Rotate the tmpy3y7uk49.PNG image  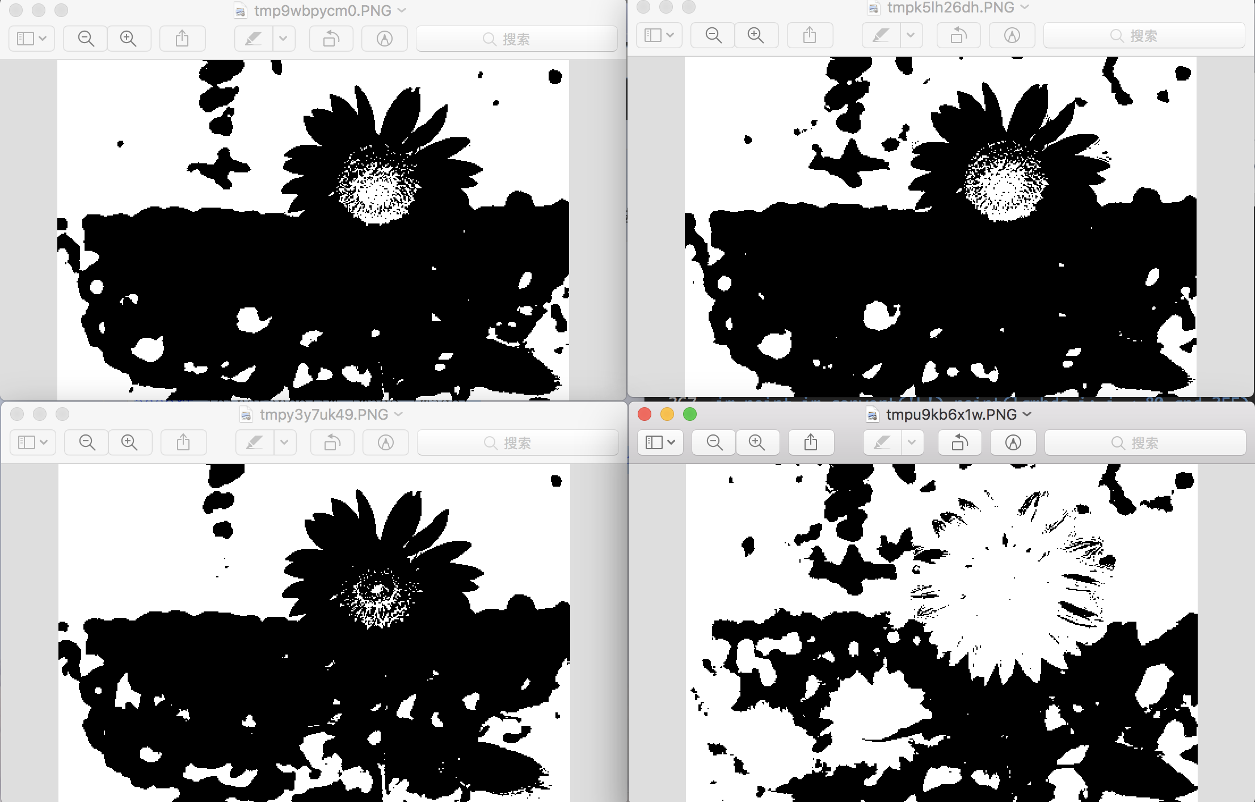pyautogui.click(x=332, y=442)
